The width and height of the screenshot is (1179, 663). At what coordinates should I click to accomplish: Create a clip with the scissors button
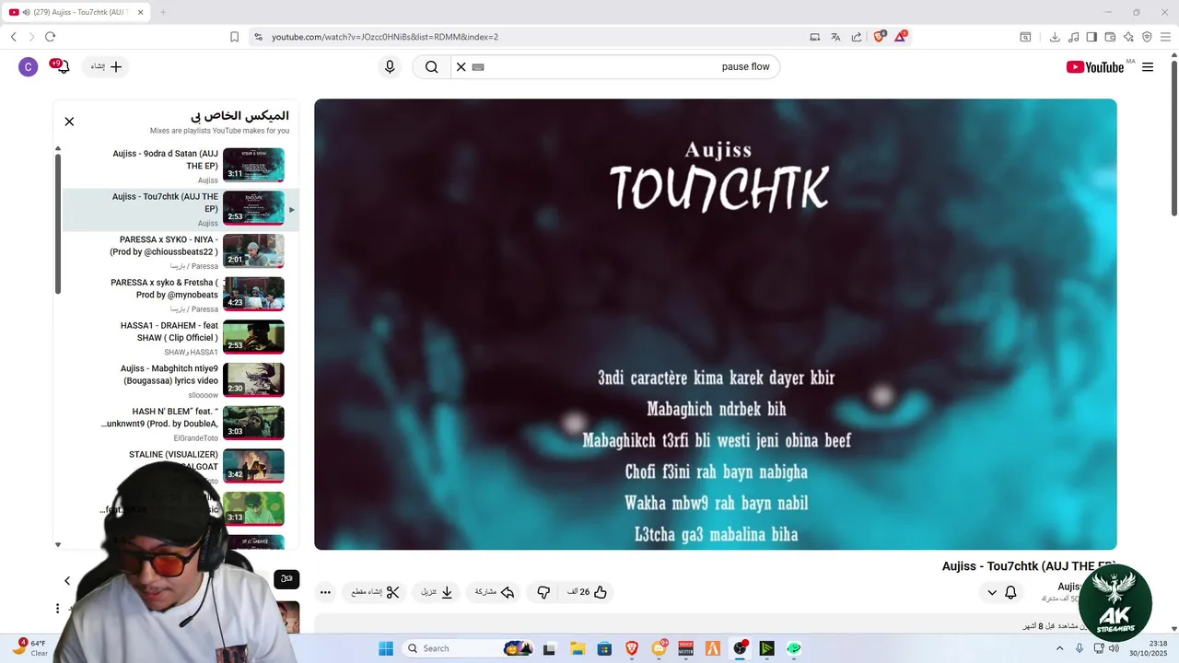[376, 592]
